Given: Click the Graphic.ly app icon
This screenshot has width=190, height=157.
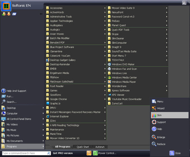Looking at the screenshot, I should 48,103.
